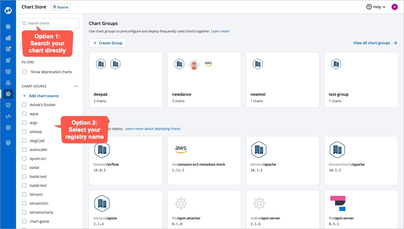This screenshot has width=404, height=229.
Task: Tick the bitnami chart source checkbox
Action: click(24, 195)
